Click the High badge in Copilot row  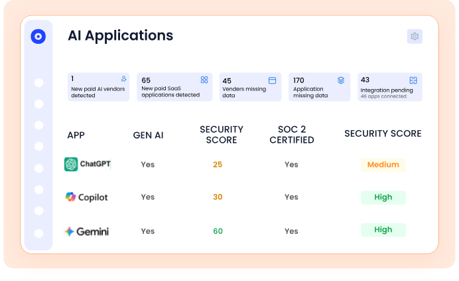pyautogui.click(x=383, y=197)
